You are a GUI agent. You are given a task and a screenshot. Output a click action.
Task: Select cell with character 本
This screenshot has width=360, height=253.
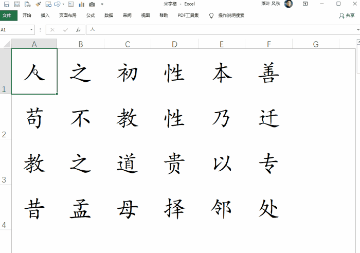[x=222, y=71]
